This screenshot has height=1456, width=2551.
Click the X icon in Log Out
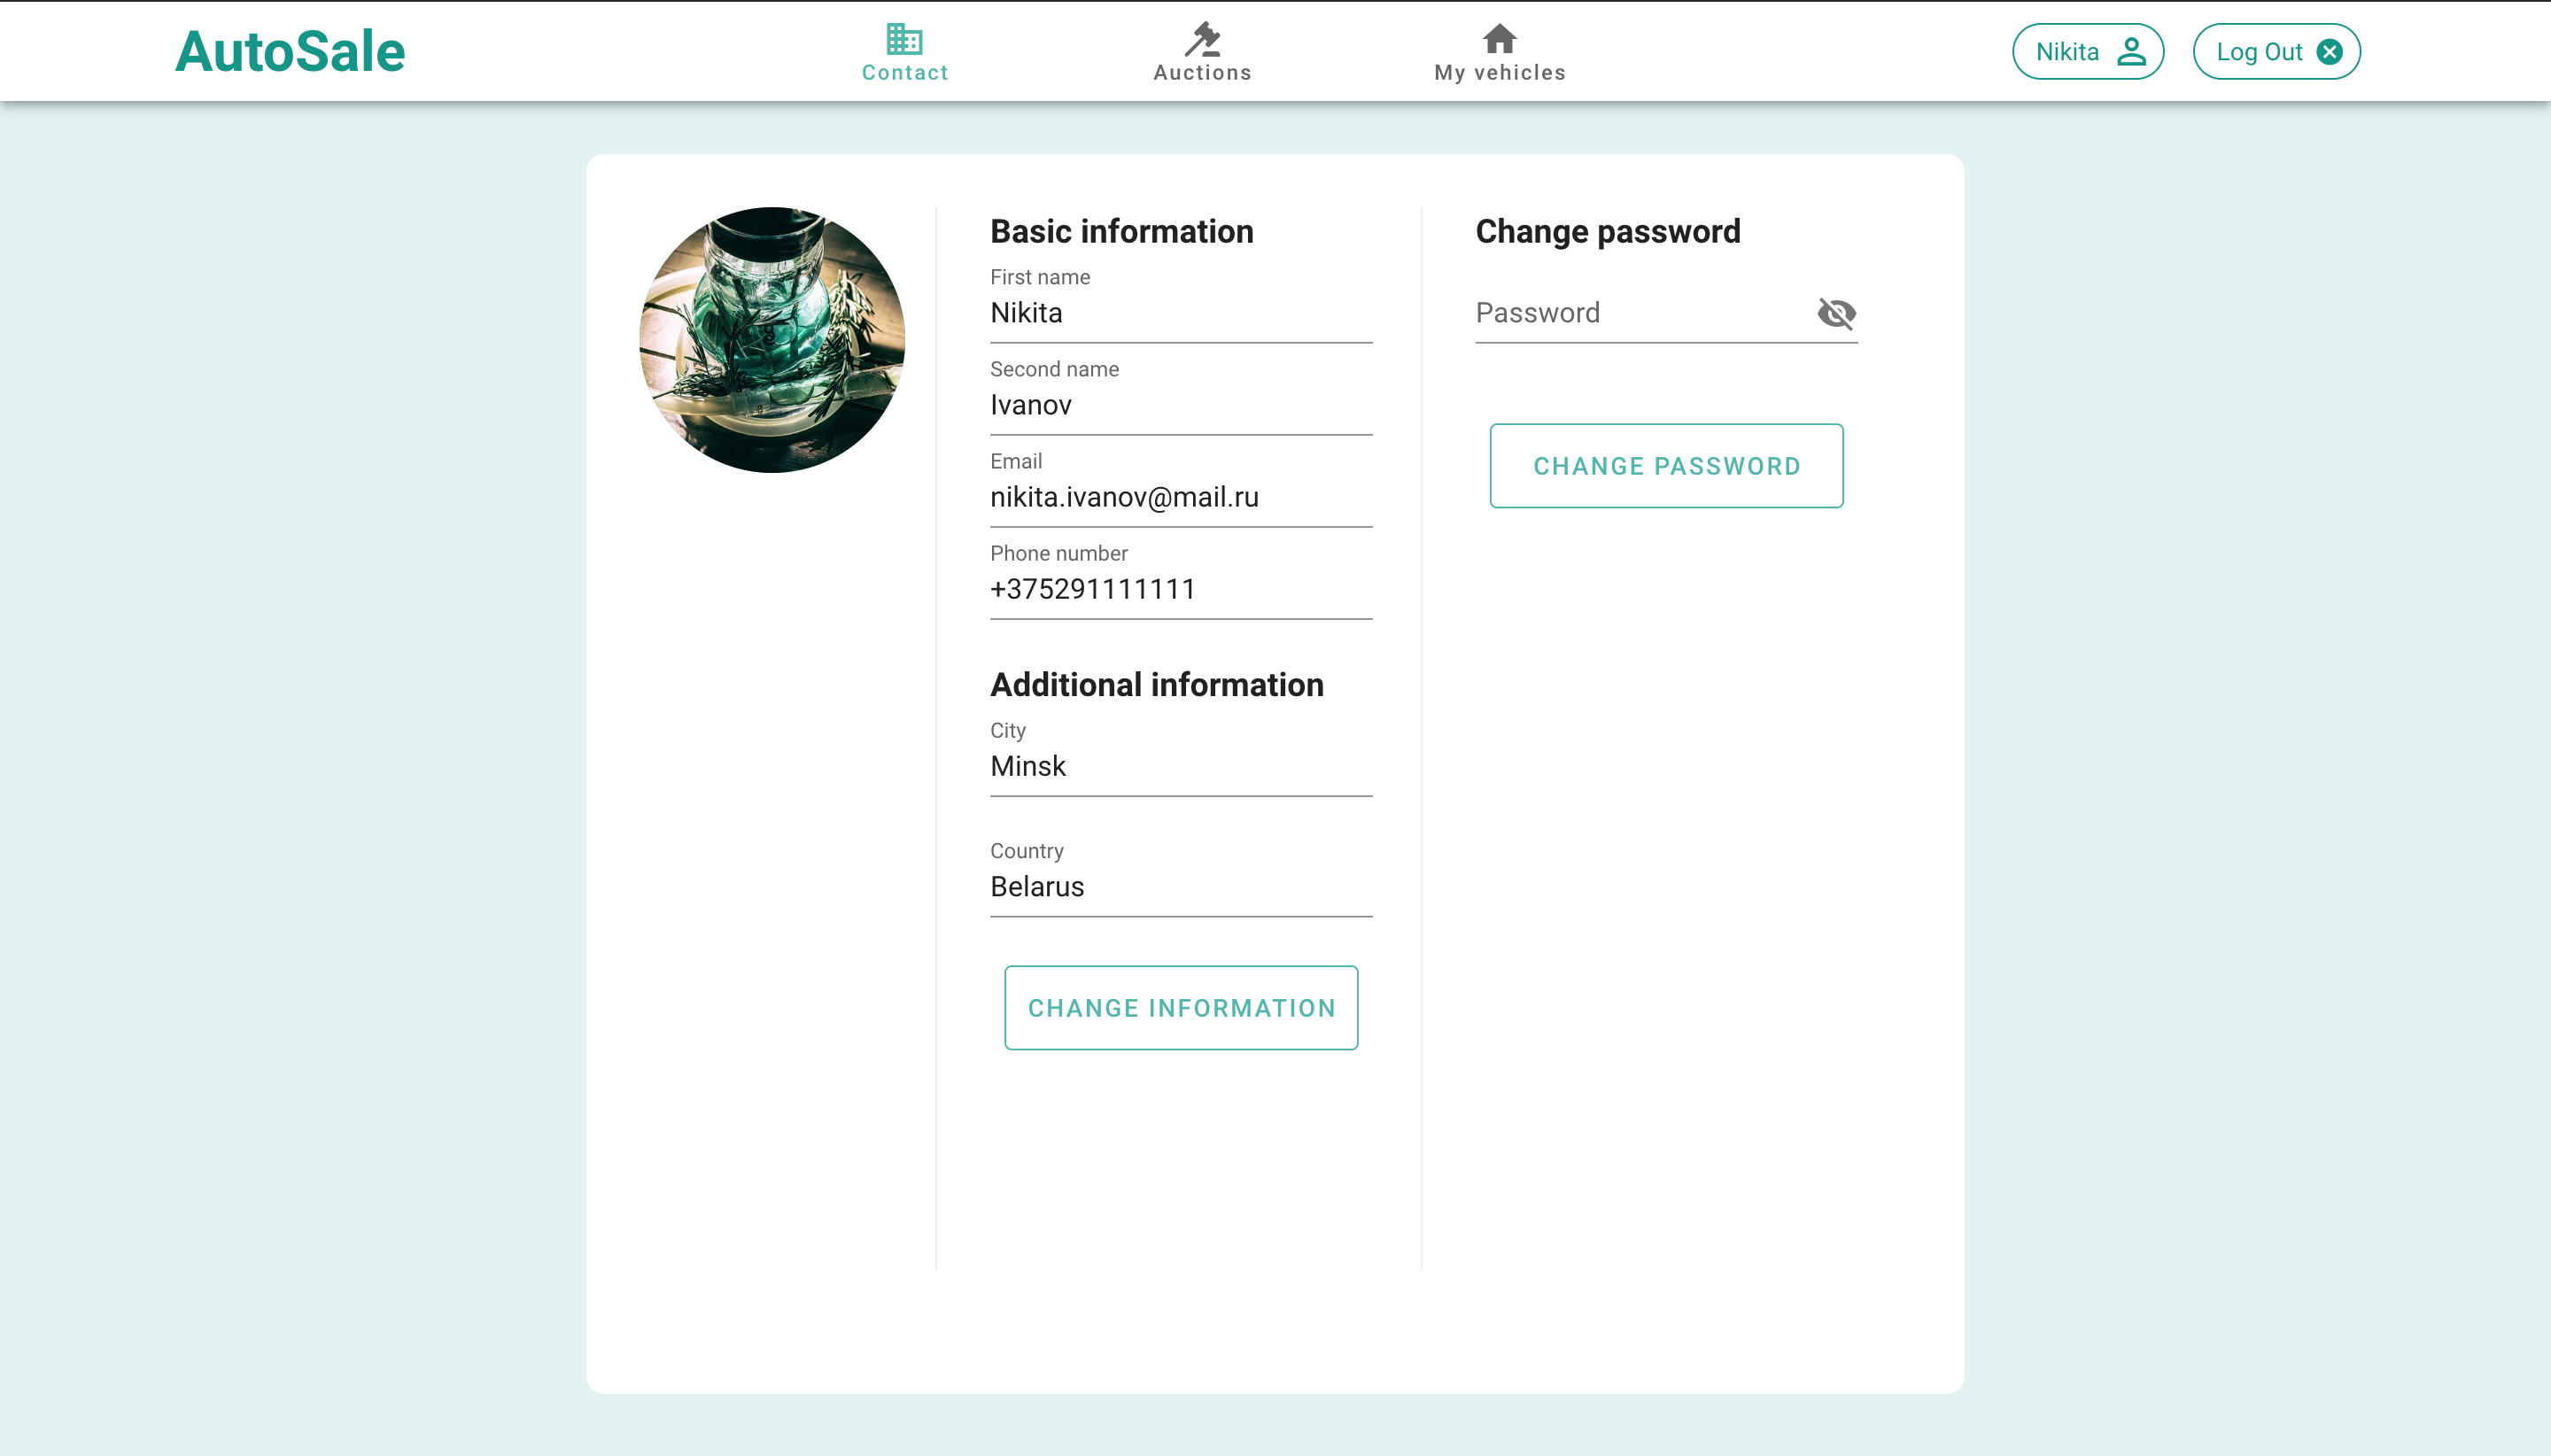(x=2329, y=52)
